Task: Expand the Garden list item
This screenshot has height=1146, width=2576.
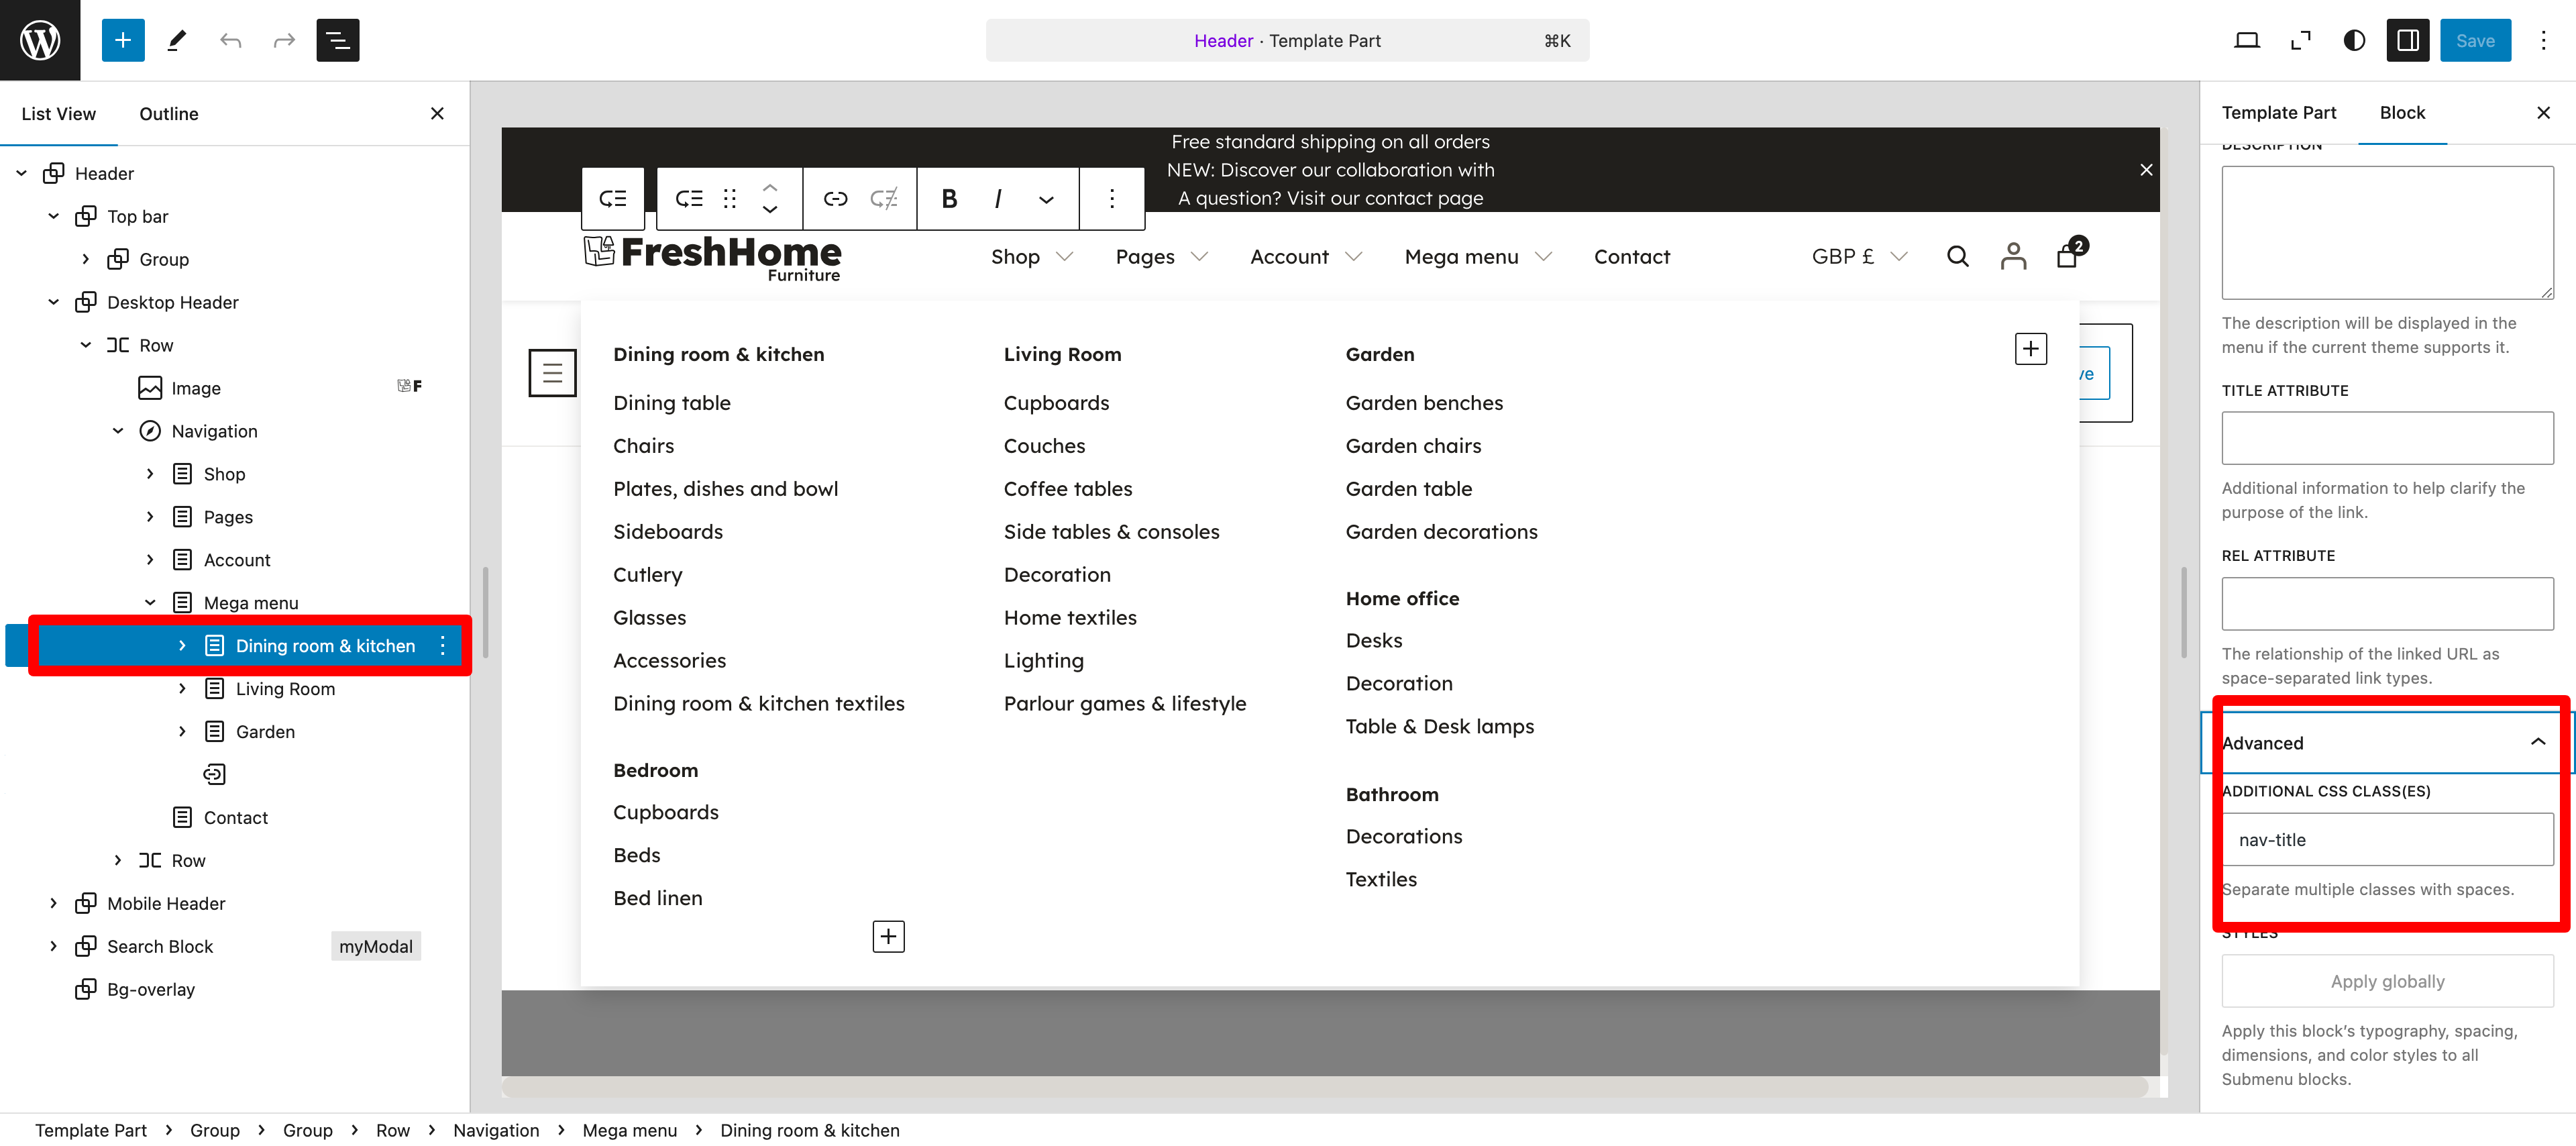Action: 182,732
